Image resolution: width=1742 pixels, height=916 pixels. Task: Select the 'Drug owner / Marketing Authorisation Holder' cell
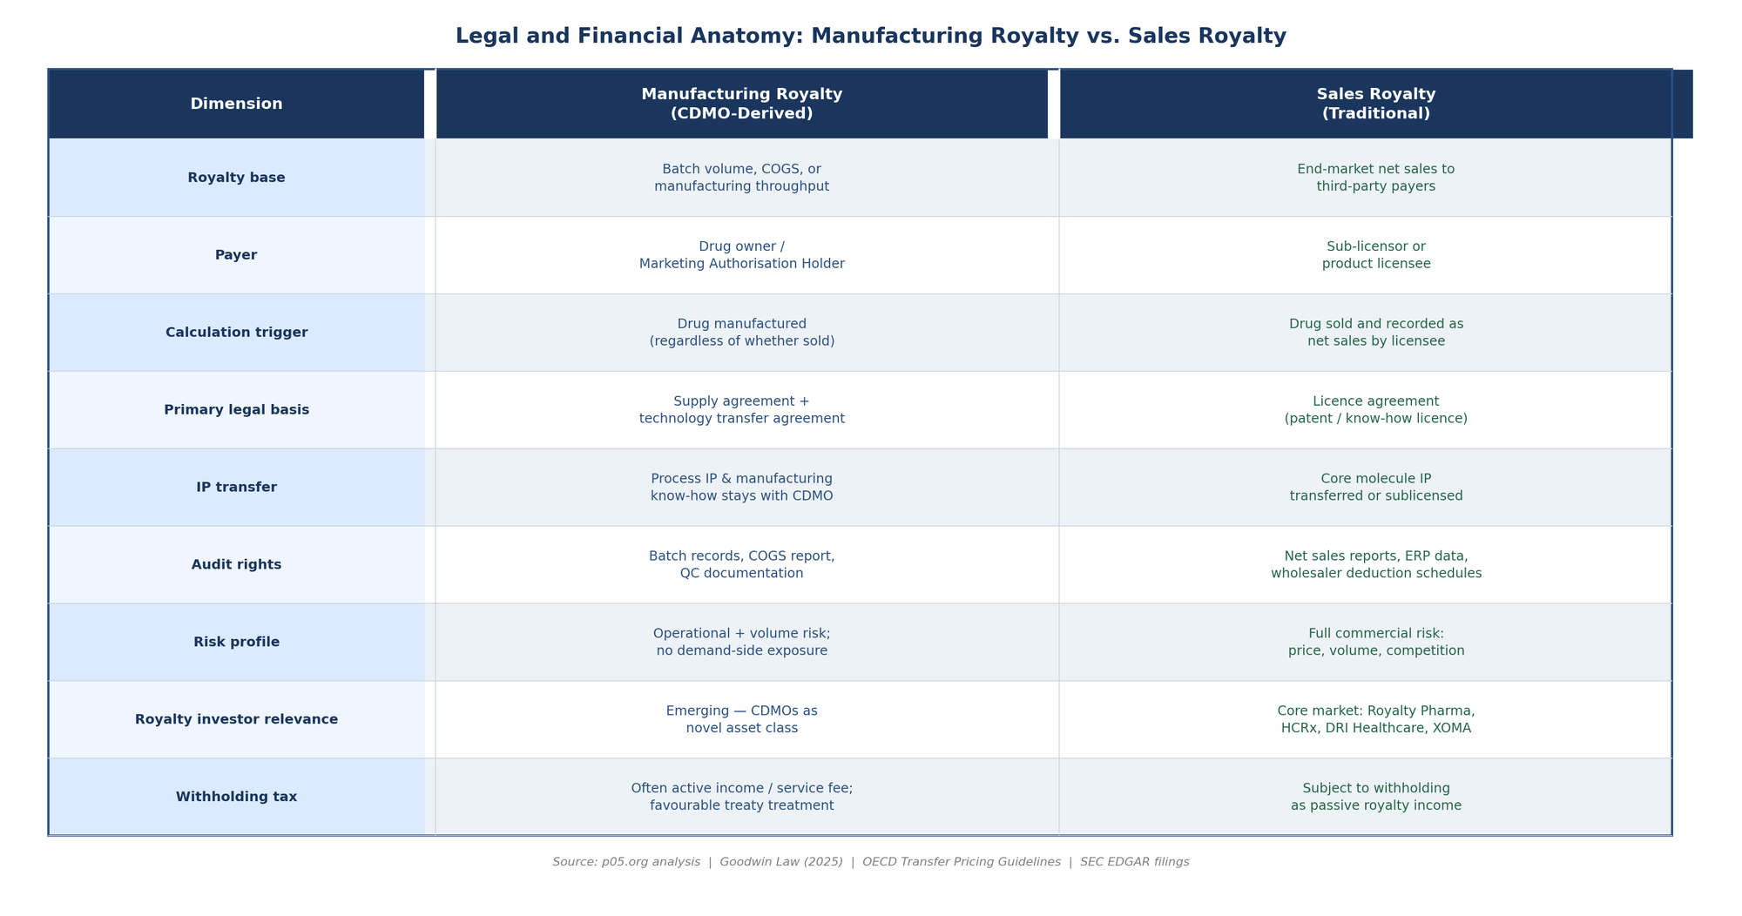(x=741, y=255)
